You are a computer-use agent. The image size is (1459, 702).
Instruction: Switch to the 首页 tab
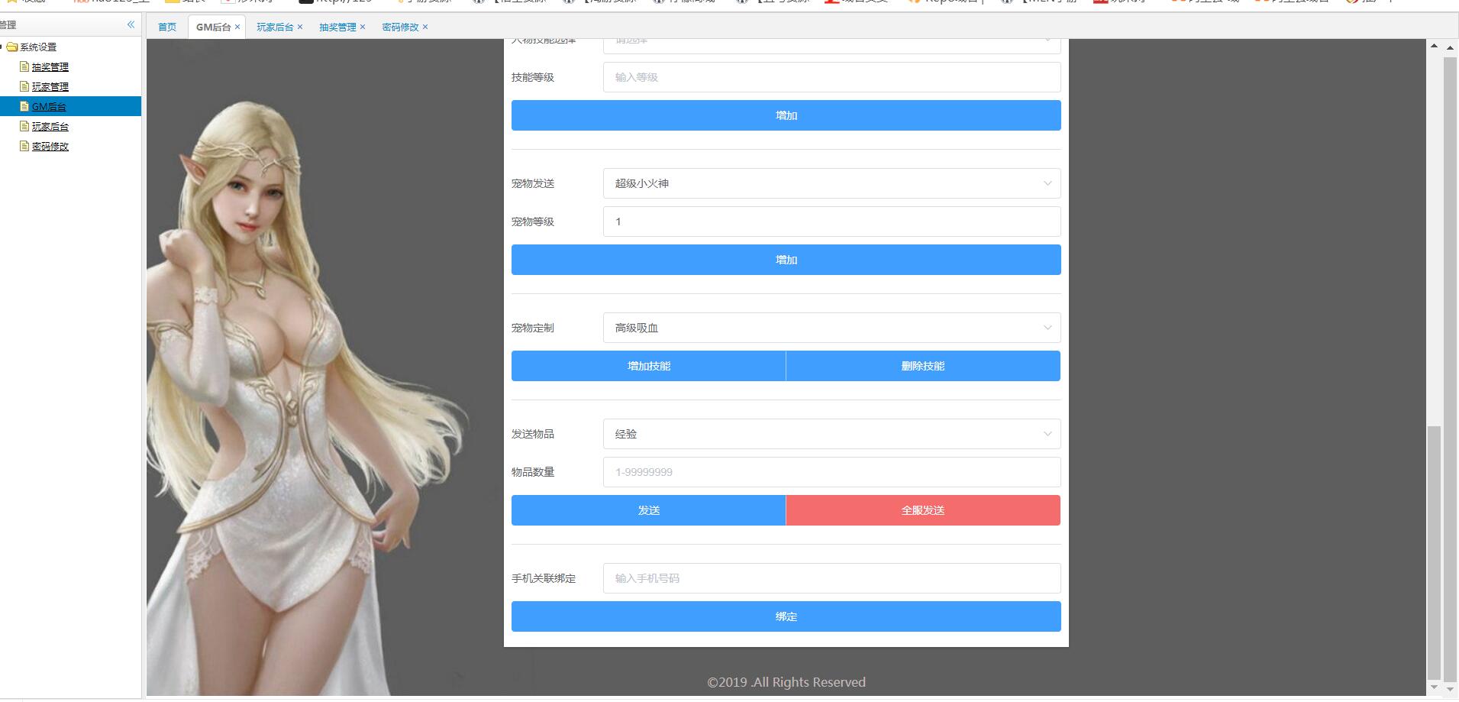tap(166, 27)
